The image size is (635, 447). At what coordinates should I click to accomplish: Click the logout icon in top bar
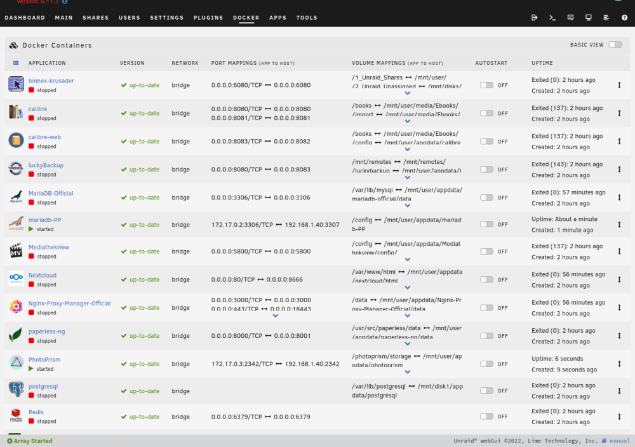point(535,17)
